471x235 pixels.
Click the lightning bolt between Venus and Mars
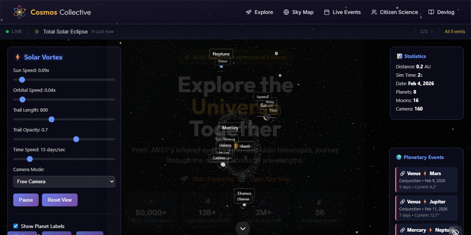tap(425, 173)
